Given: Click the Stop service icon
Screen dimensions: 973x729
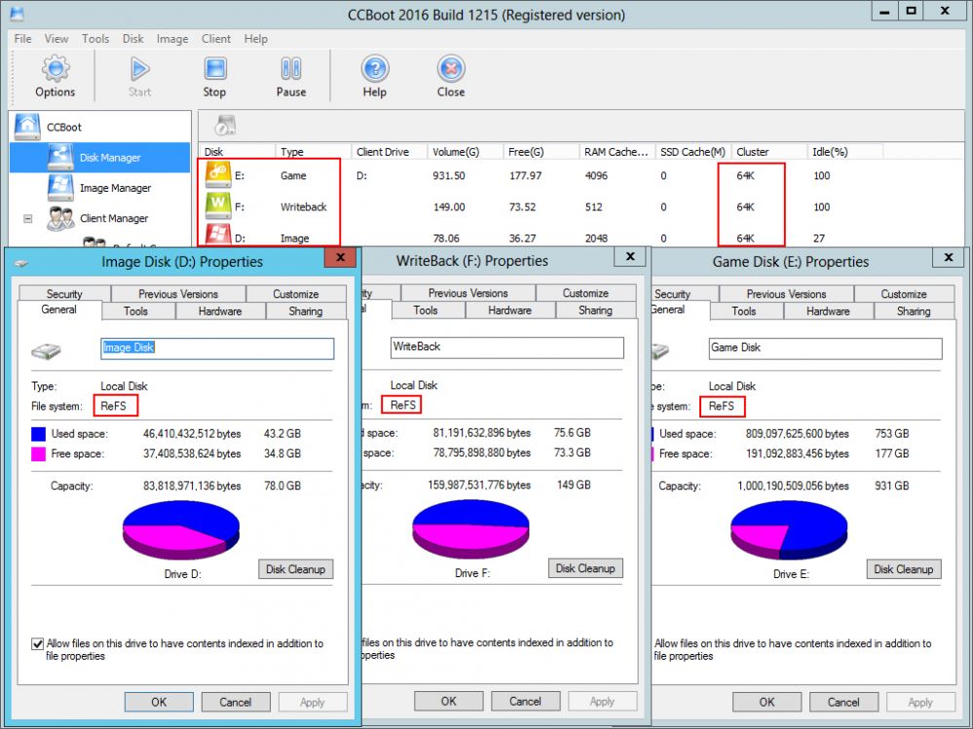Looking at the screenshot, I should (x=215, y=68).
